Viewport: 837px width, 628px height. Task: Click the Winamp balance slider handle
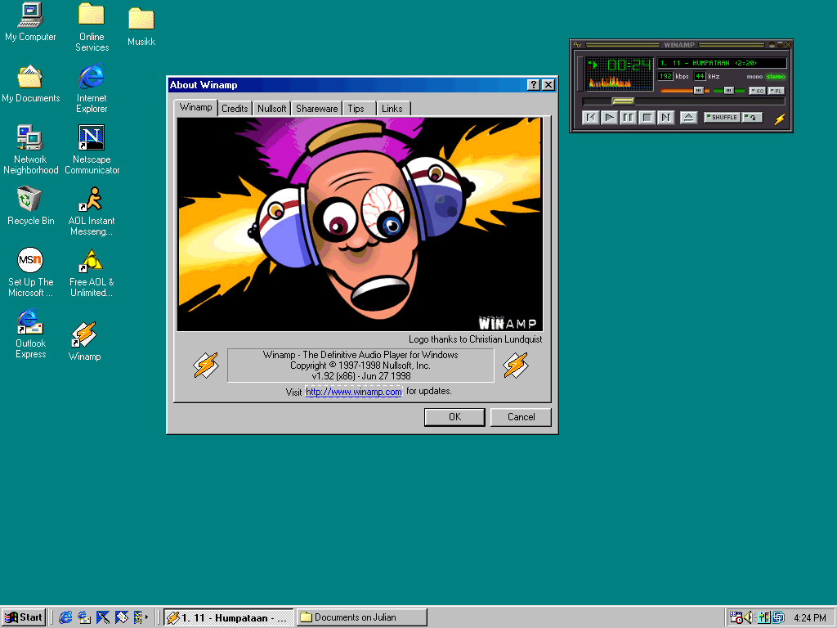pyautogui.click(x=728, y=90)
